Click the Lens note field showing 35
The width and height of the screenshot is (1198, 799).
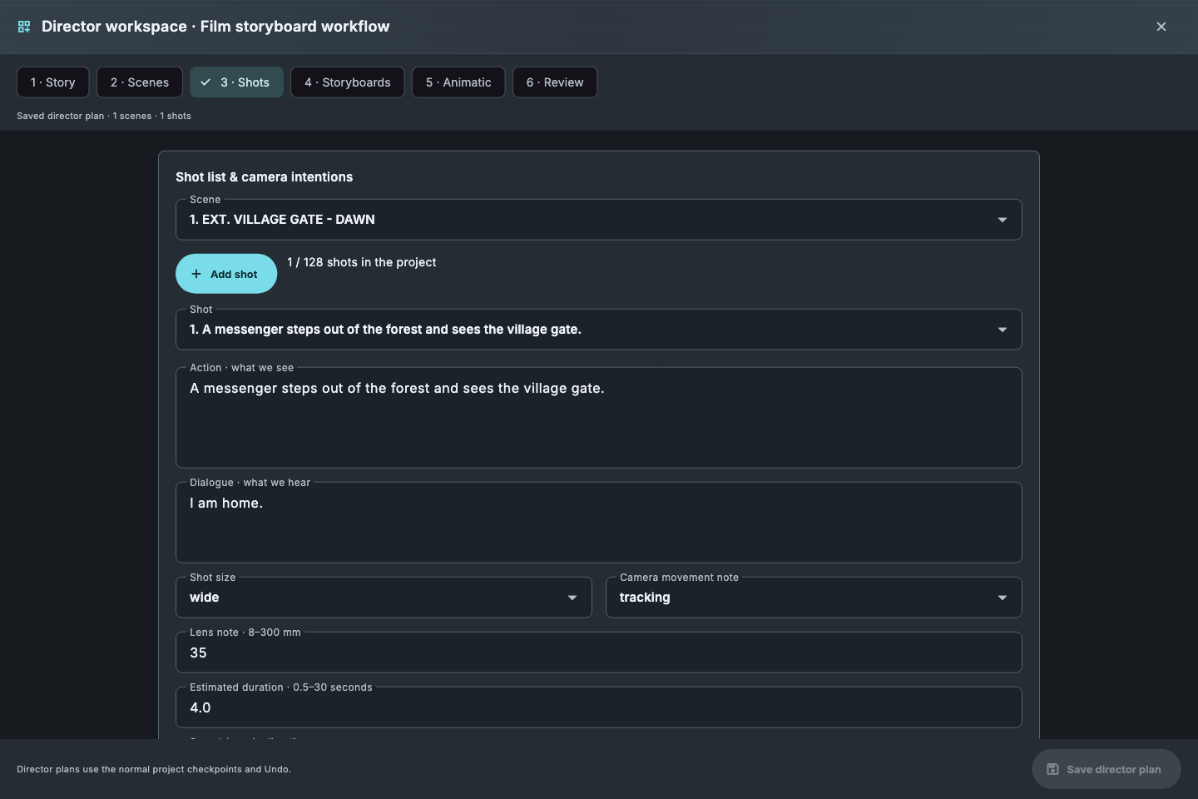pos(599,653)
